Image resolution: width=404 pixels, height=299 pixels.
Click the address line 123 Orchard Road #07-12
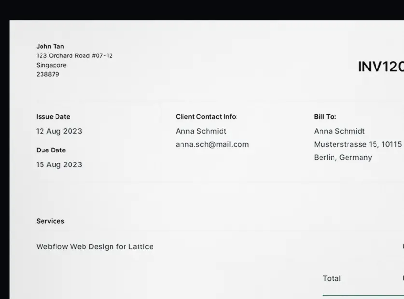tap(74, 55)
